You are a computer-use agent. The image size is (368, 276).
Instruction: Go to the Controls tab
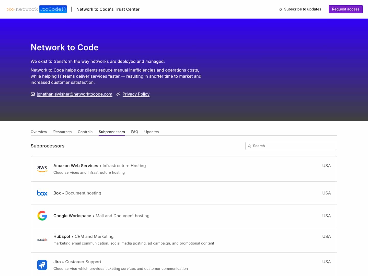click(85, 132)
